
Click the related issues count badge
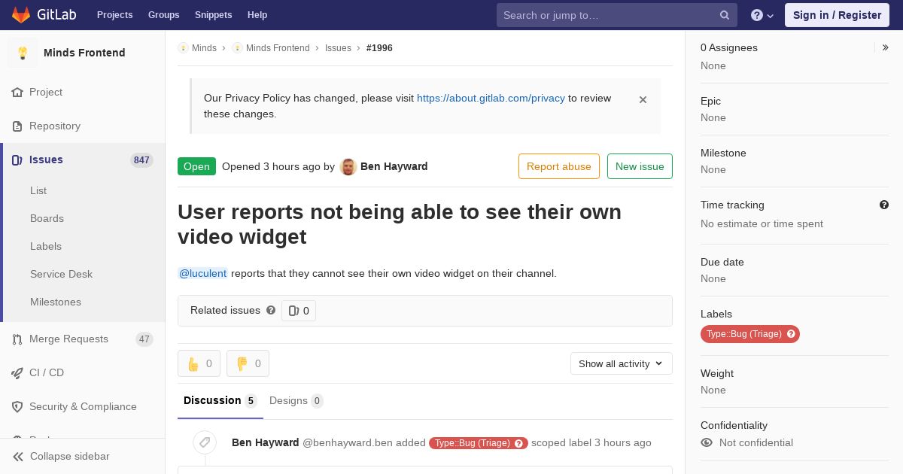pyautogui.click(x=299, y=311)
